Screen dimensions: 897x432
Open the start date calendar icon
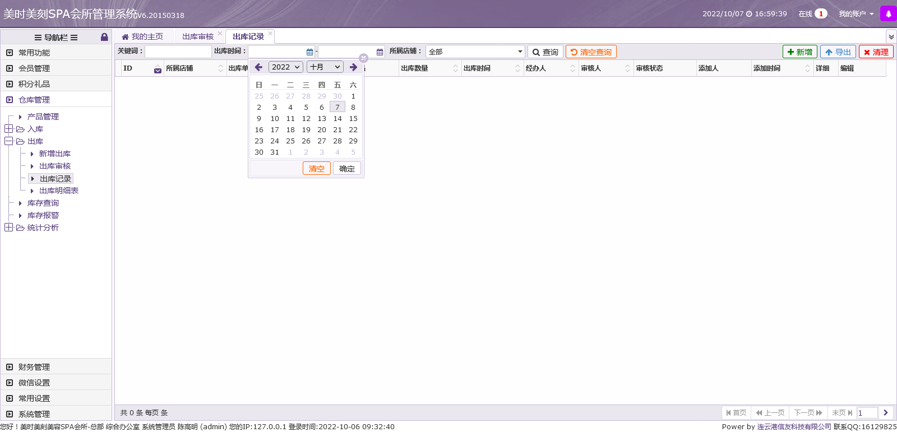point(309,52)
